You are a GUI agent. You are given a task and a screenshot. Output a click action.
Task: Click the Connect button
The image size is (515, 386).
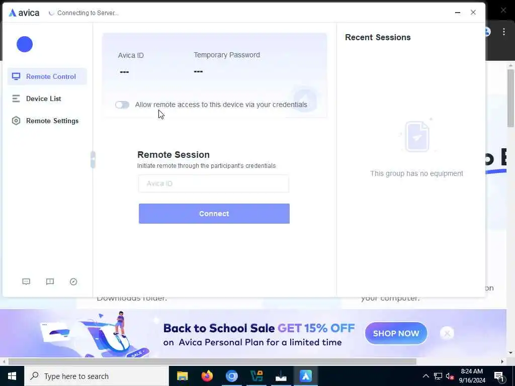[214, 214]
